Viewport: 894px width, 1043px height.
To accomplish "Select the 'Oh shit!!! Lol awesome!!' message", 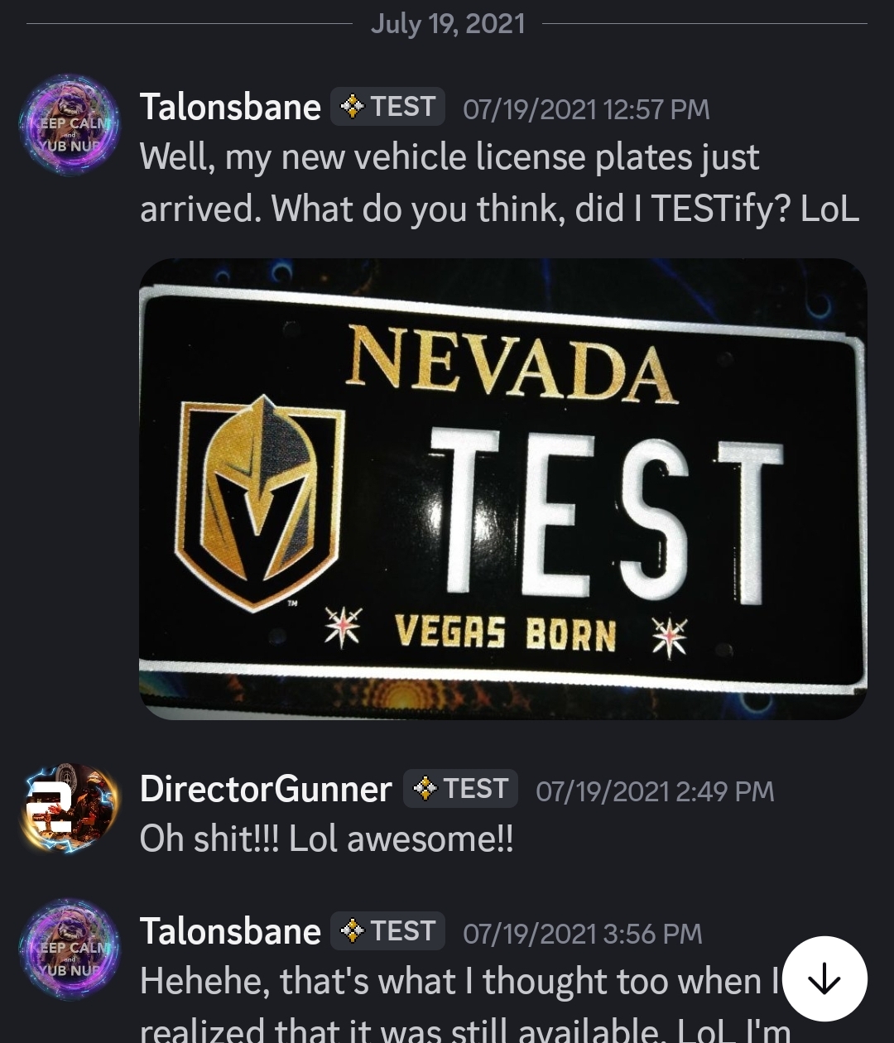I will click(x=326, y=839).
